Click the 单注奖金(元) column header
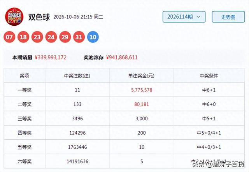Image resolution: width=249 pixels, height=172 pixels. click(x=141, y=76)
